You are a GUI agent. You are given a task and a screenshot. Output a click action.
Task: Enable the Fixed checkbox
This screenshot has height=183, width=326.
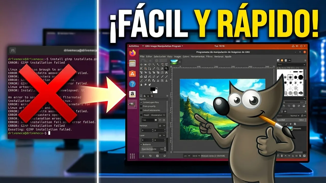[141, 115]
